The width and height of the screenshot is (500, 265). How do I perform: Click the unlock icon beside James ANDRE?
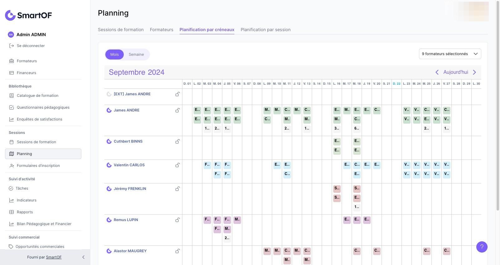(177, 110)
